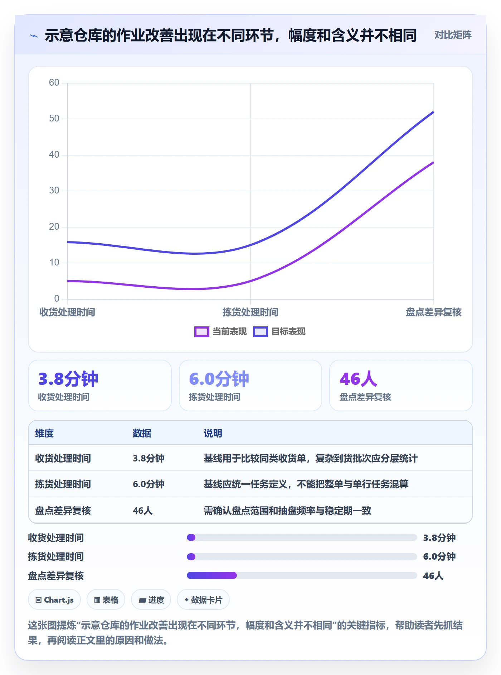Open the 46人 data card

click(x=401, y=386)
